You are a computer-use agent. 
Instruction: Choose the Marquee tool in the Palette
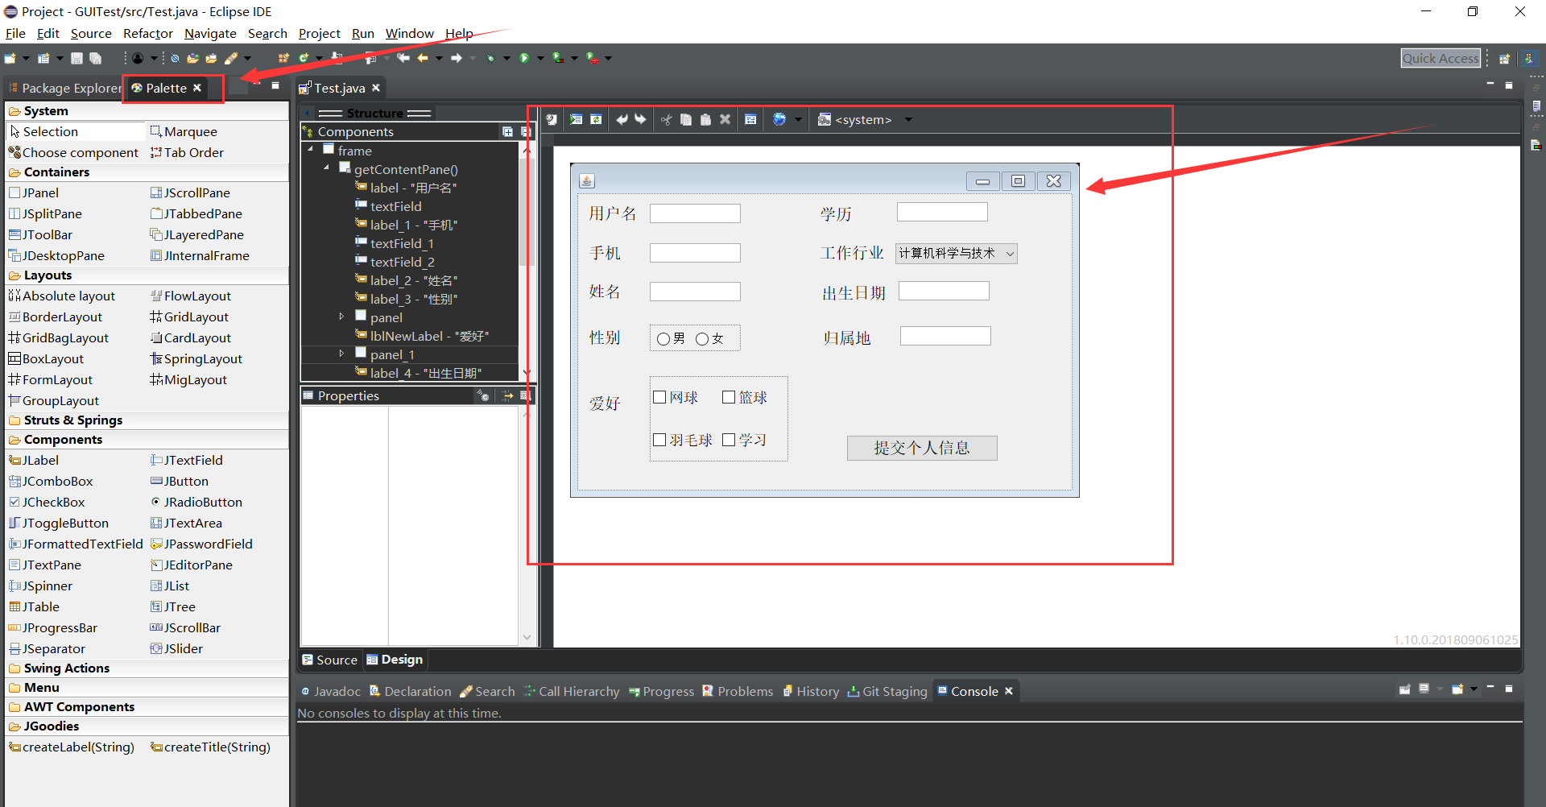tap(189, 131)
